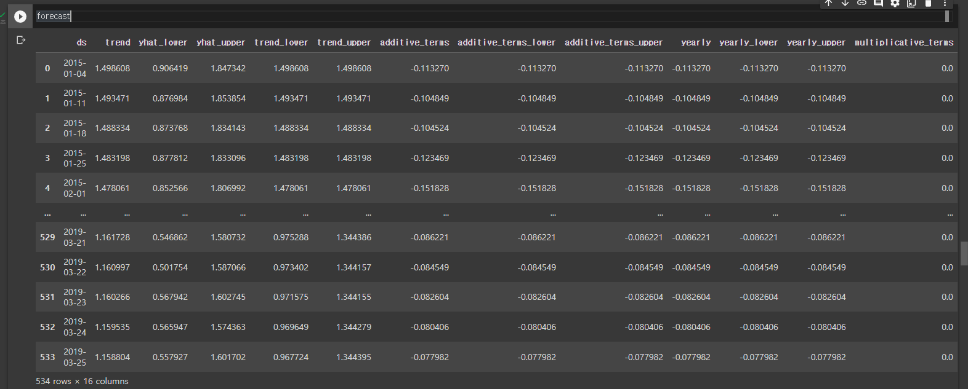This screenshot has width=968, height=389.
Task: Select the ds column header
Action: point(81,42)
